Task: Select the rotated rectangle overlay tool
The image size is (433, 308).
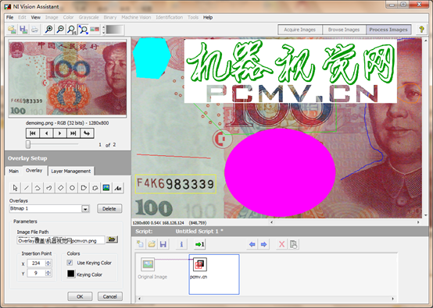Action: 60,188
